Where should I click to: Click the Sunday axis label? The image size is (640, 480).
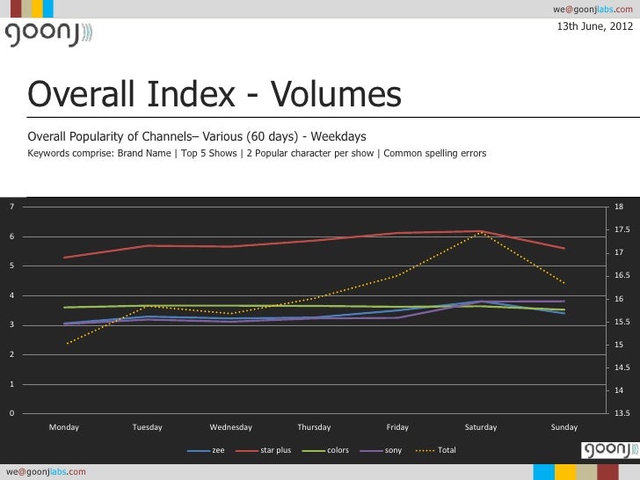click(564, 427)
